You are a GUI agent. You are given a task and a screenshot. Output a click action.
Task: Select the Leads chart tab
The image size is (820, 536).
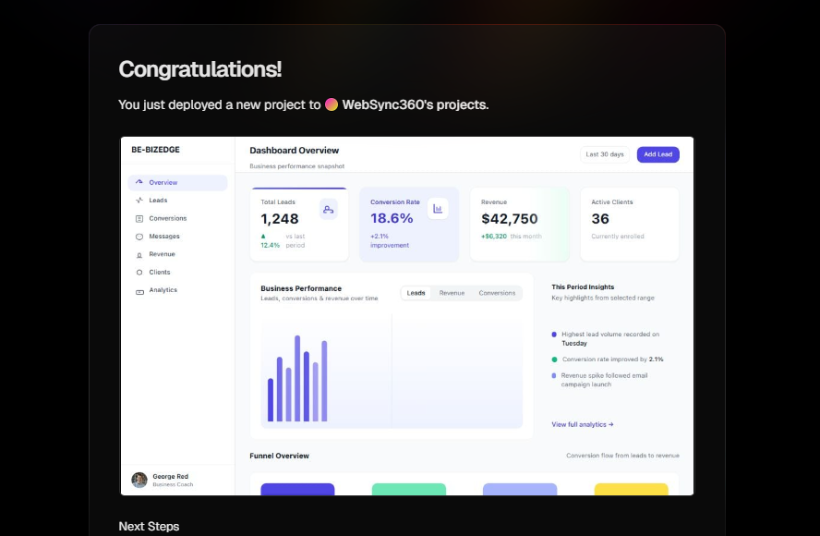coord(416,293)
